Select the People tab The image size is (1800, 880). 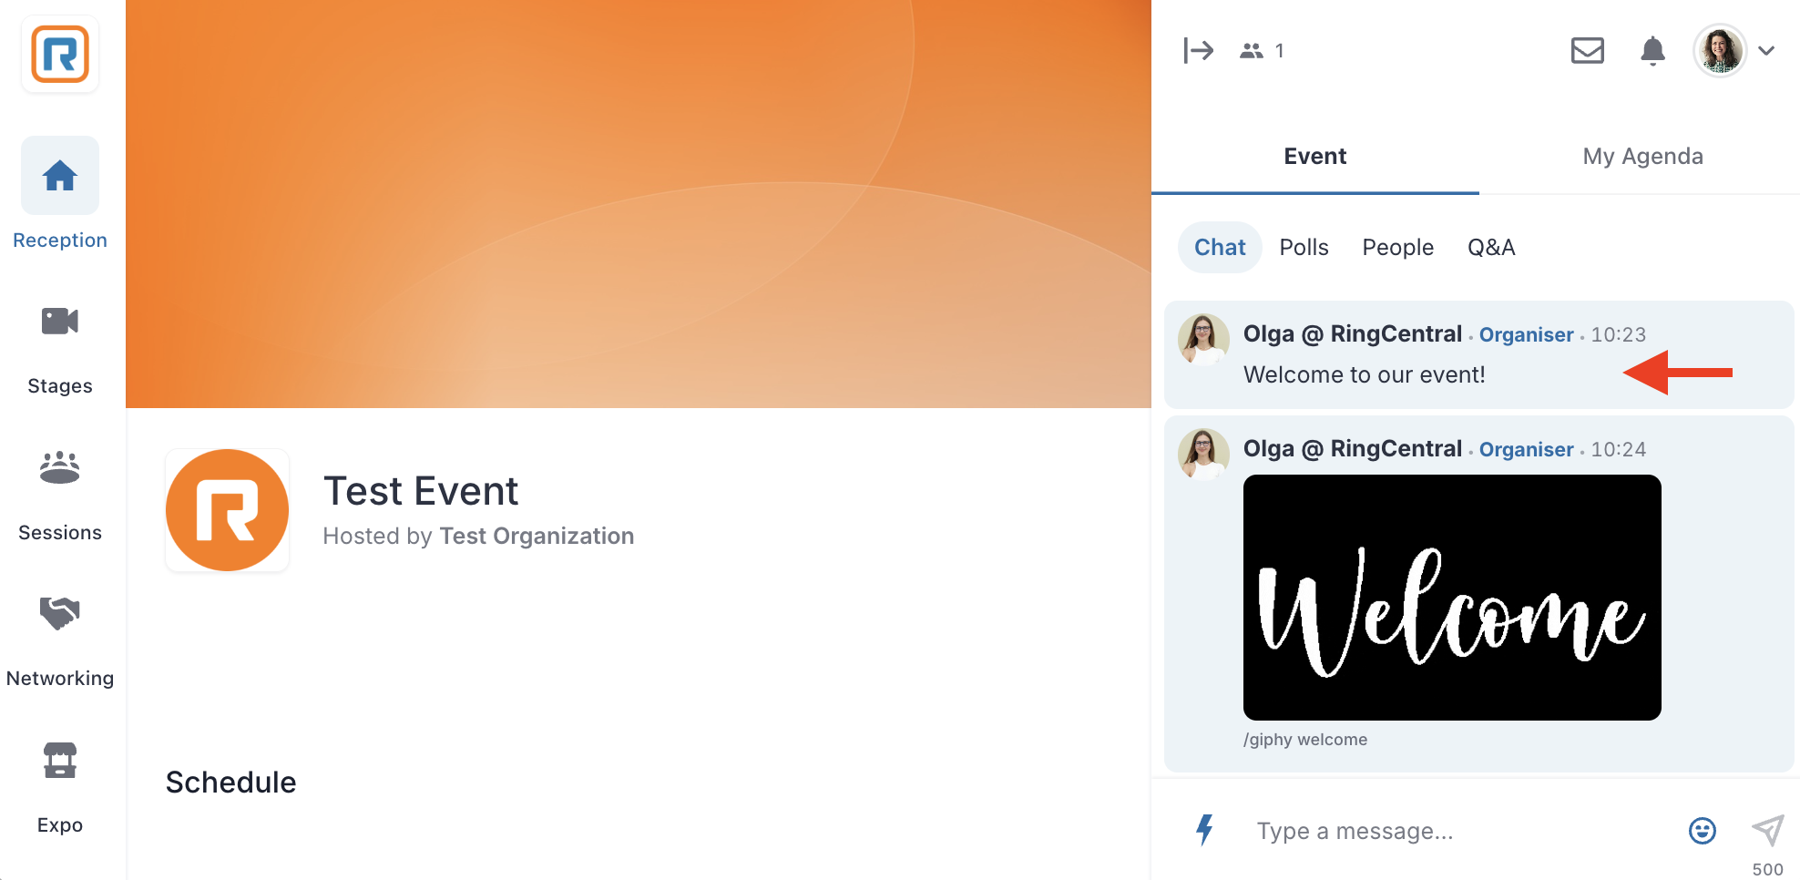click(1397, 247)
